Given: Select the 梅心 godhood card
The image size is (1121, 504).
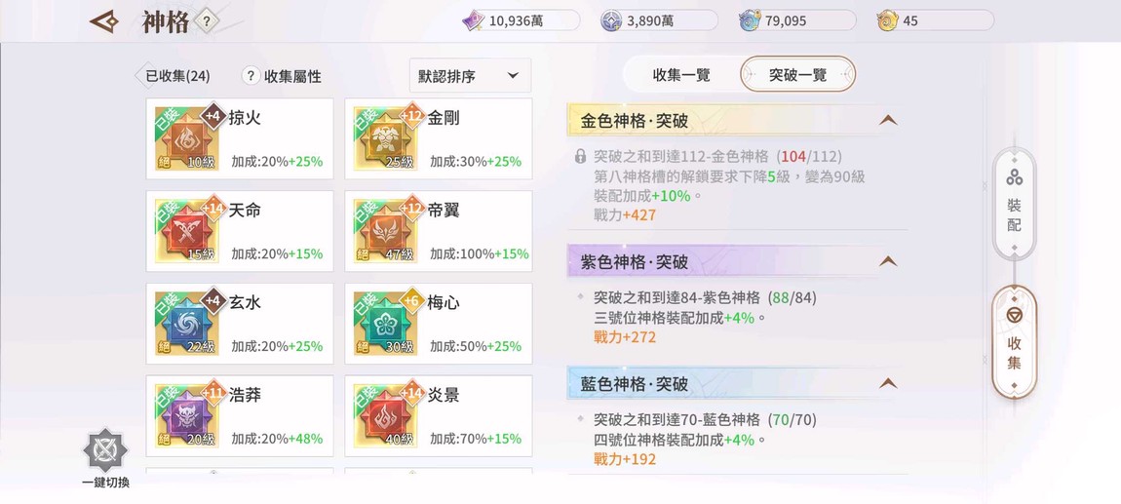Looking at the screenshot, I should click(x=439, y=324).
